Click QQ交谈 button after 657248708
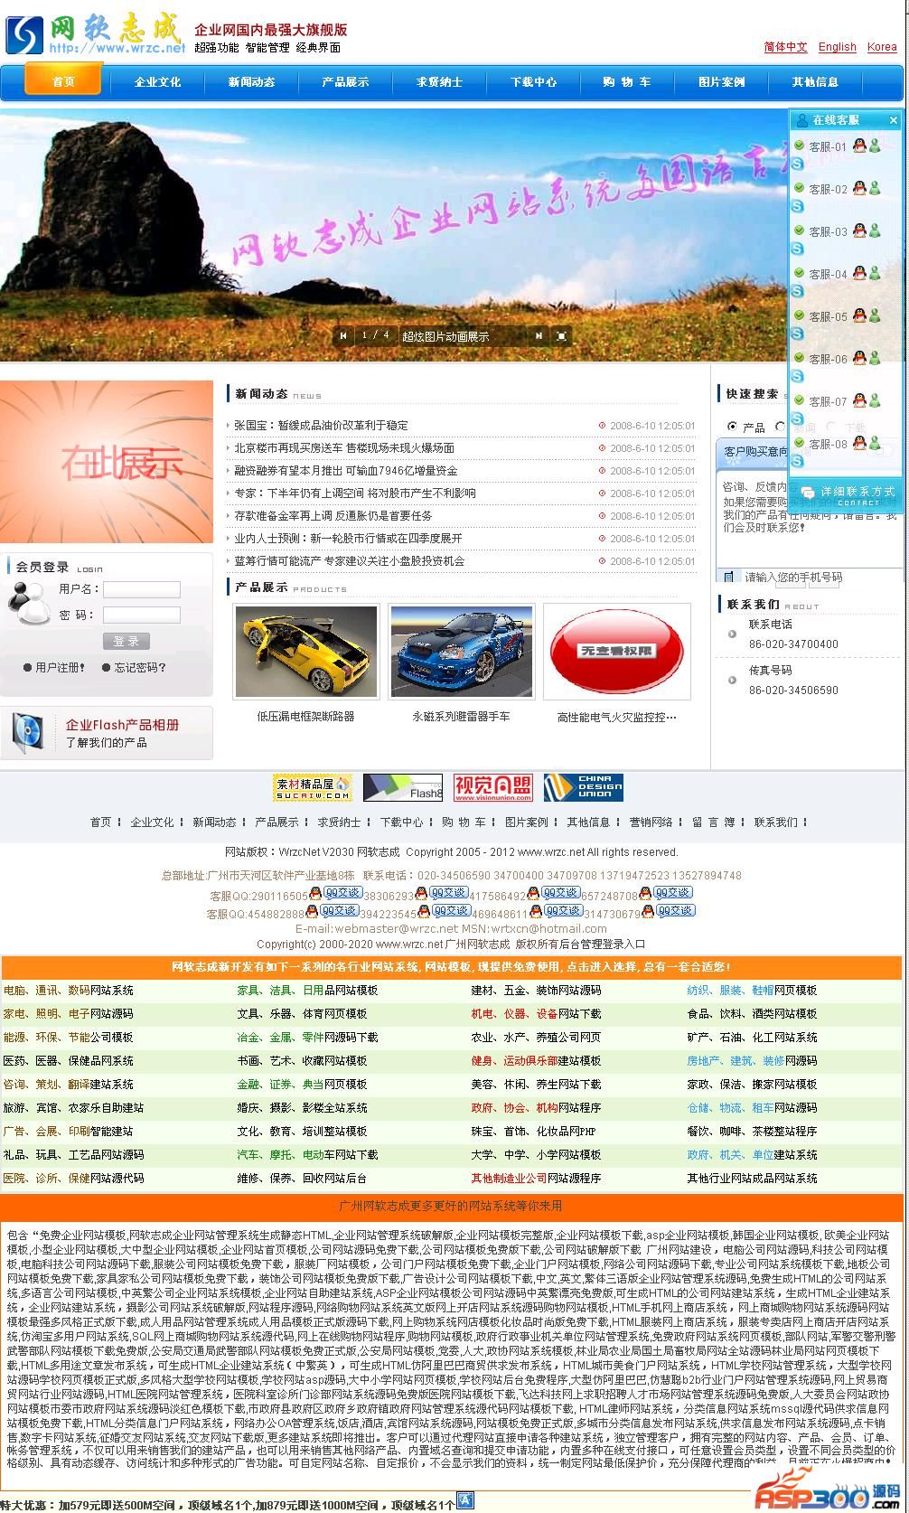The width and height of the screenshot is (909, 1513). click(x=673, y=893)
